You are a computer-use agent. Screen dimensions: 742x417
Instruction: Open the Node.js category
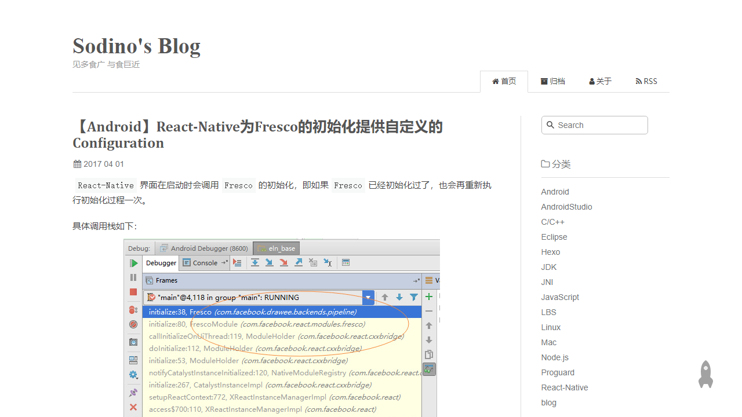tap(555, 357)
